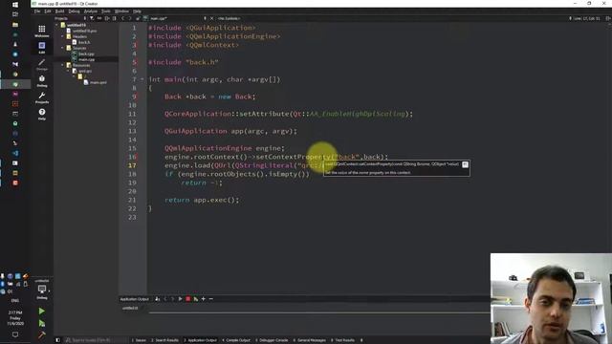Open the File menu

37,11
